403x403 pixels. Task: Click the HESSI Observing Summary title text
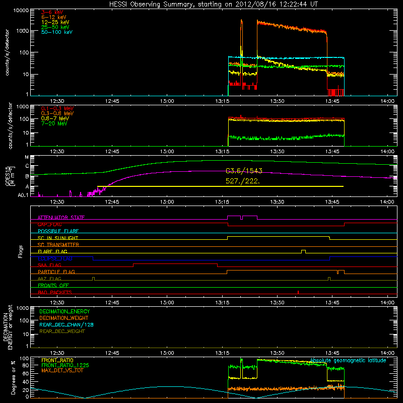(x=214, y=4)
